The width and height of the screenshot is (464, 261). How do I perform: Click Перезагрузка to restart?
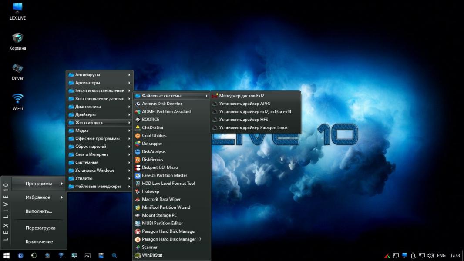(40, 228)
